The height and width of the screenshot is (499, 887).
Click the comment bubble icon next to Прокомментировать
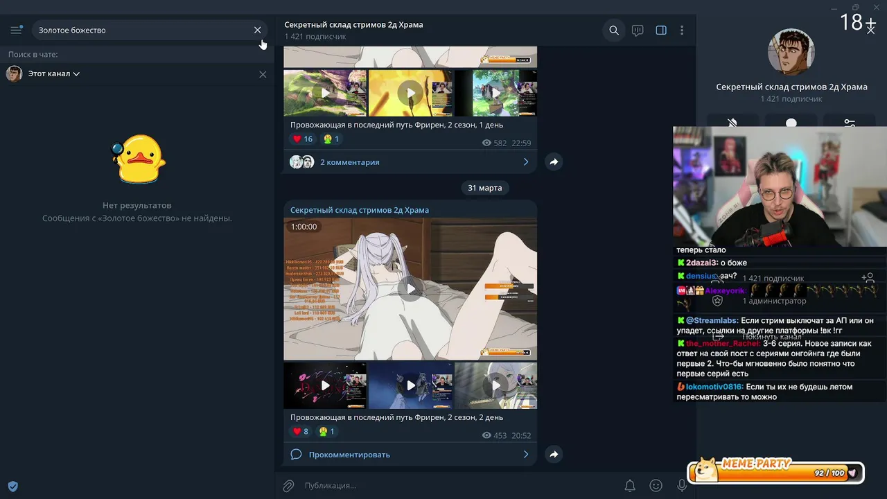coord(296,455)
